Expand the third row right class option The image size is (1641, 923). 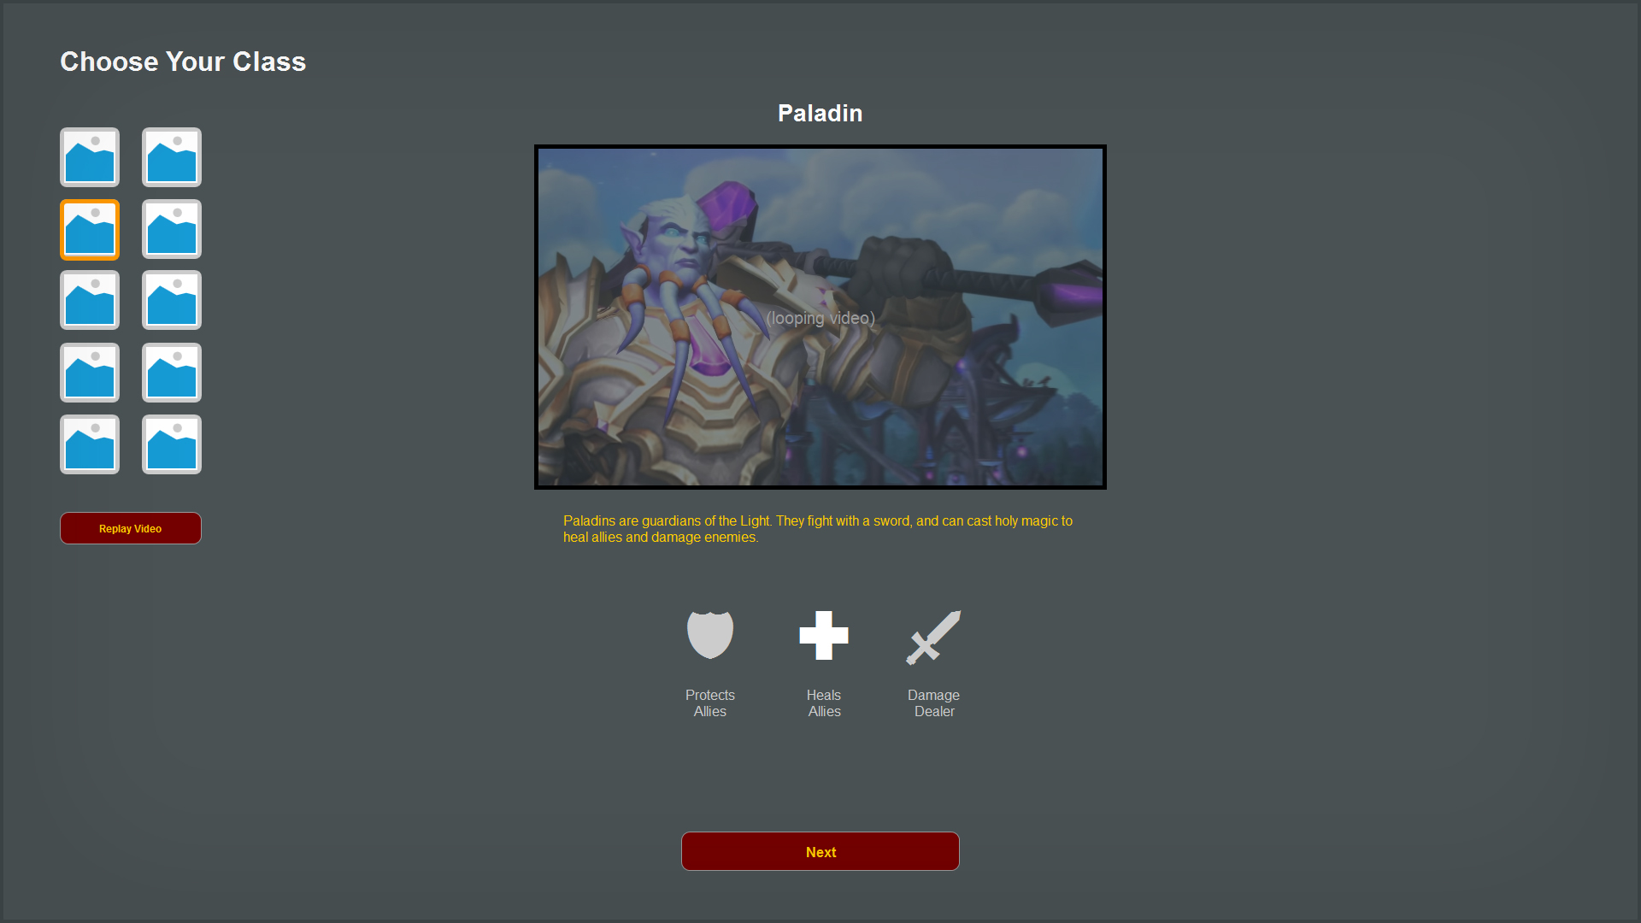coord(170,300)
